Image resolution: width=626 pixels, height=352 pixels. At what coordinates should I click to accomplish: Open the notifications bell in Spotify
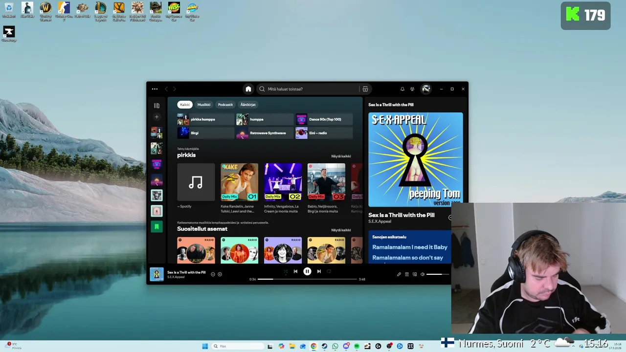point(402,89)
